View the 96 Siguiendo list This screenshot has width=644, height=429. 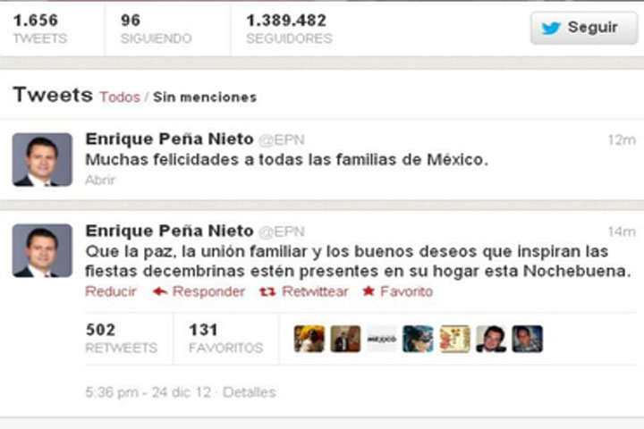coord(156,29)
